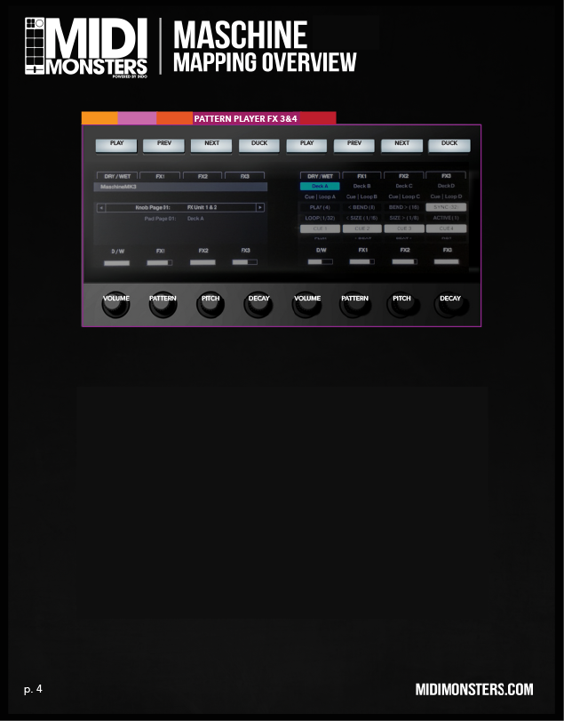Select the PATTERN PLAYER FX 3&4 tab
The width and height of the screenshot is (564, 721).
pos(245,117)
